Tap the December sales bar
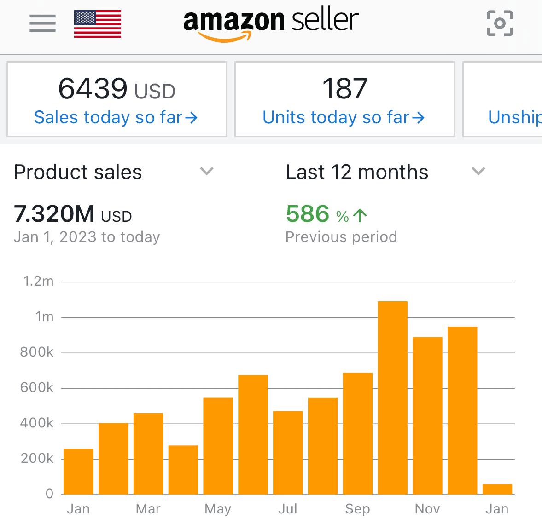Viewport: 542px width, 530px height. pos(462,410)
